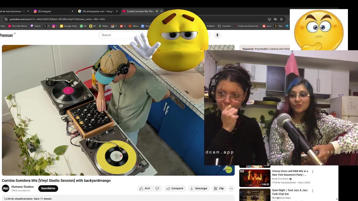Open YouTube Music bookmark
This screenshot has width=358, height=201.
(18, 26)
